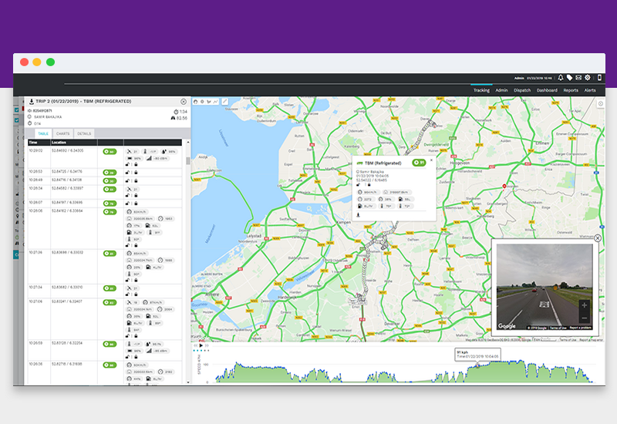
Task: Open the Dispatch menu
Action: click(522, 90)
